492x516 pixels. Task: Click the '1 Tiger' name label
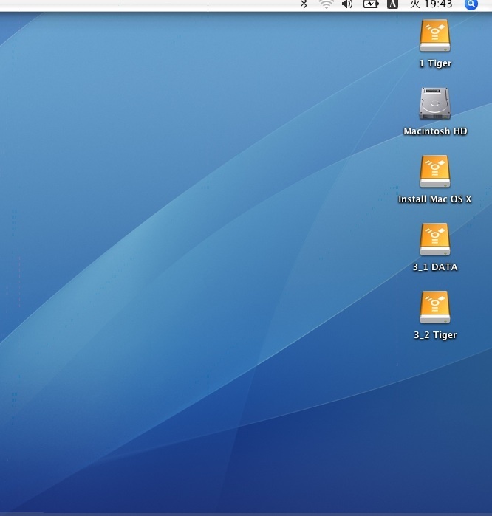[x=435, y=63]
